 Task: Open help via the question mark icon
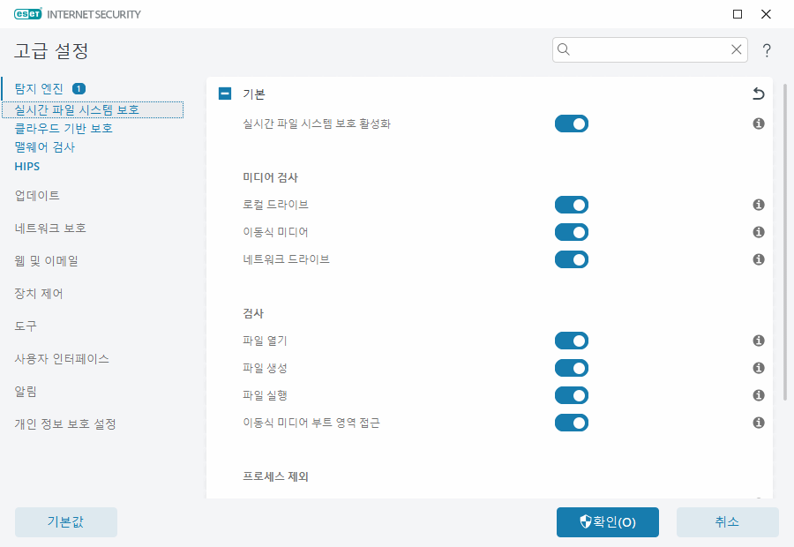[767, 50]
